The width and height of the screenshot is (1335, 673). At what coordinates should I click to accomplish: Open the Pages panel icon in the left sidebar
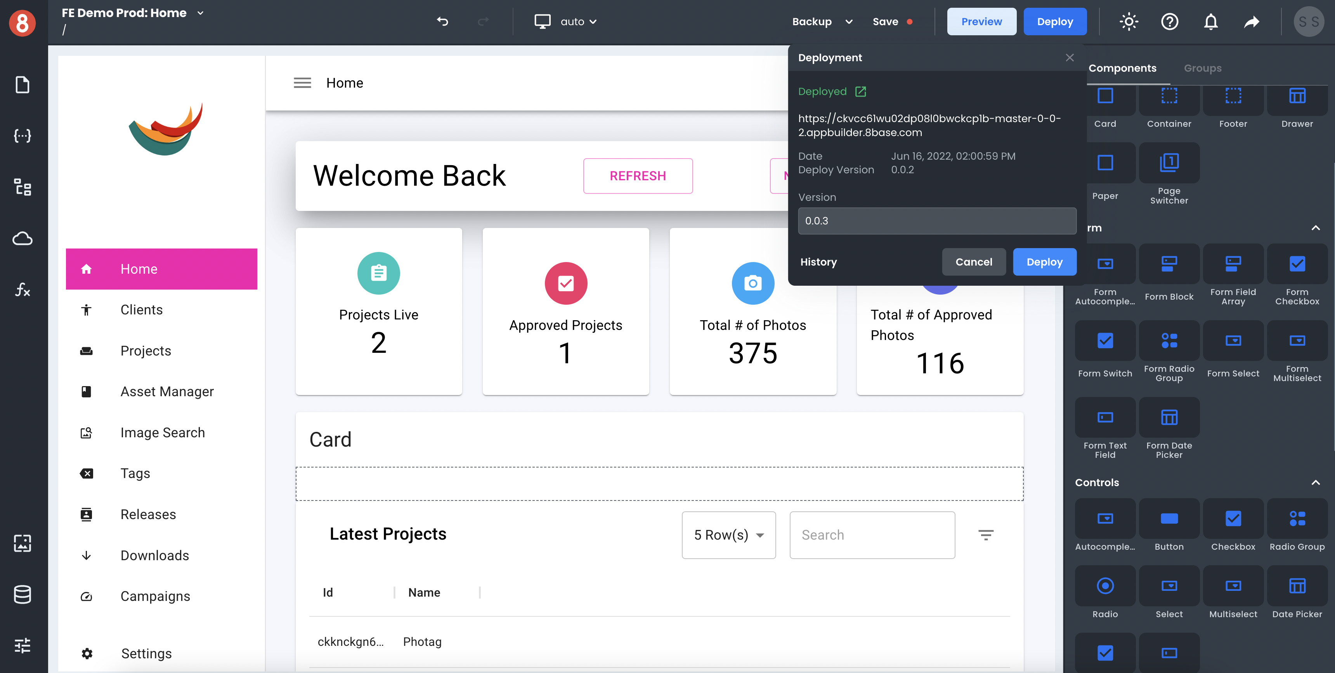pyautogui.click(x=22, y=85)
